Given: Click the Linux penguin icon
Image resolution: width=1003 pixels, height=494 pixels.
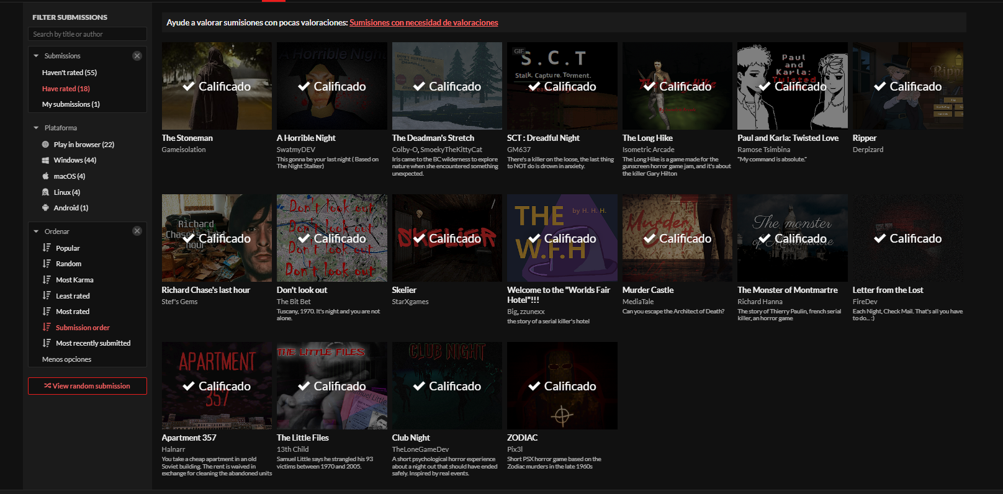Looking at the screenshot, I should (x=45, y=192).
